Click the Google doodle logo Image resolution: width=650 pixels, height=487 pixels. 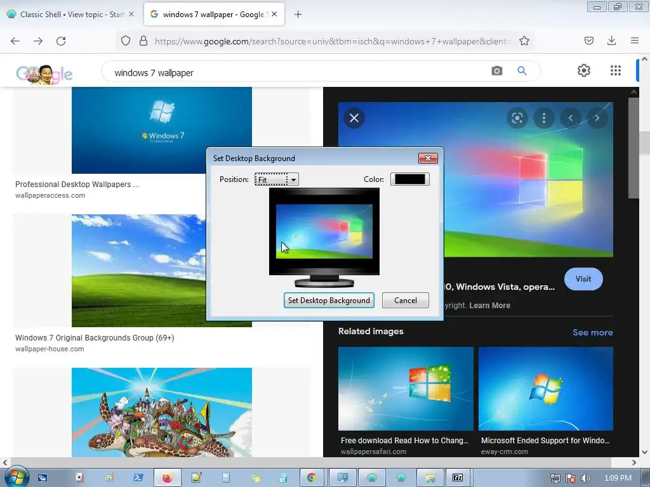(44, 74)
